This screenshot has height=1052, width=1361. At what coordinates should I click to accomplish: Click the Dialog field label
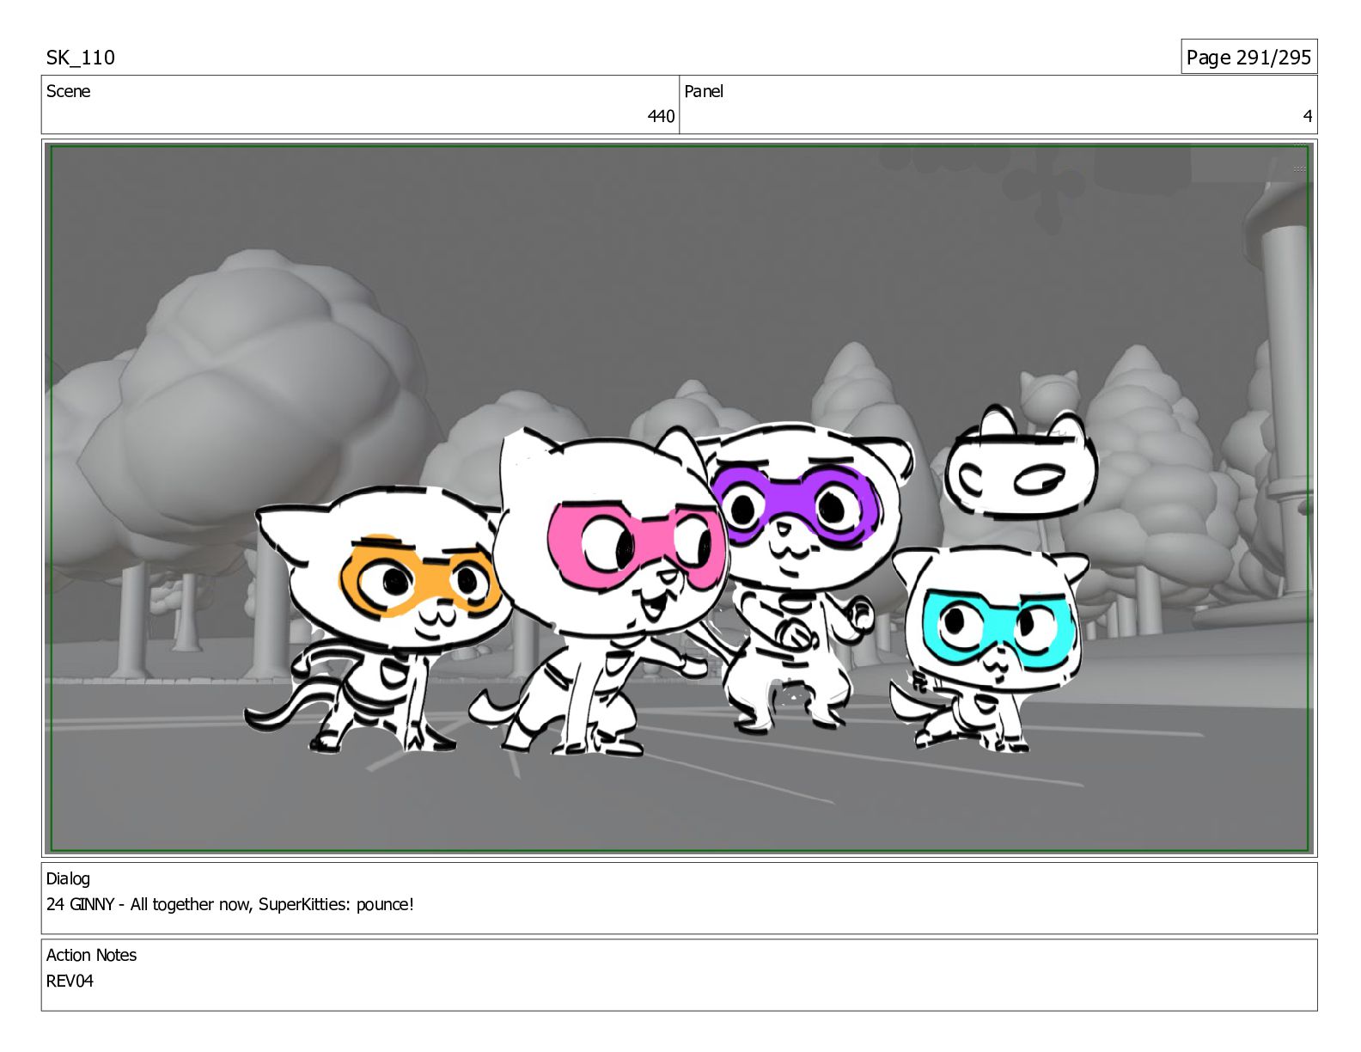[68, 878]
